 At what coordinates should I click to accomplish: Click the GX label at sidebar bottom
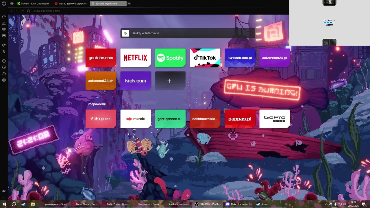click(x=4, y=191)
